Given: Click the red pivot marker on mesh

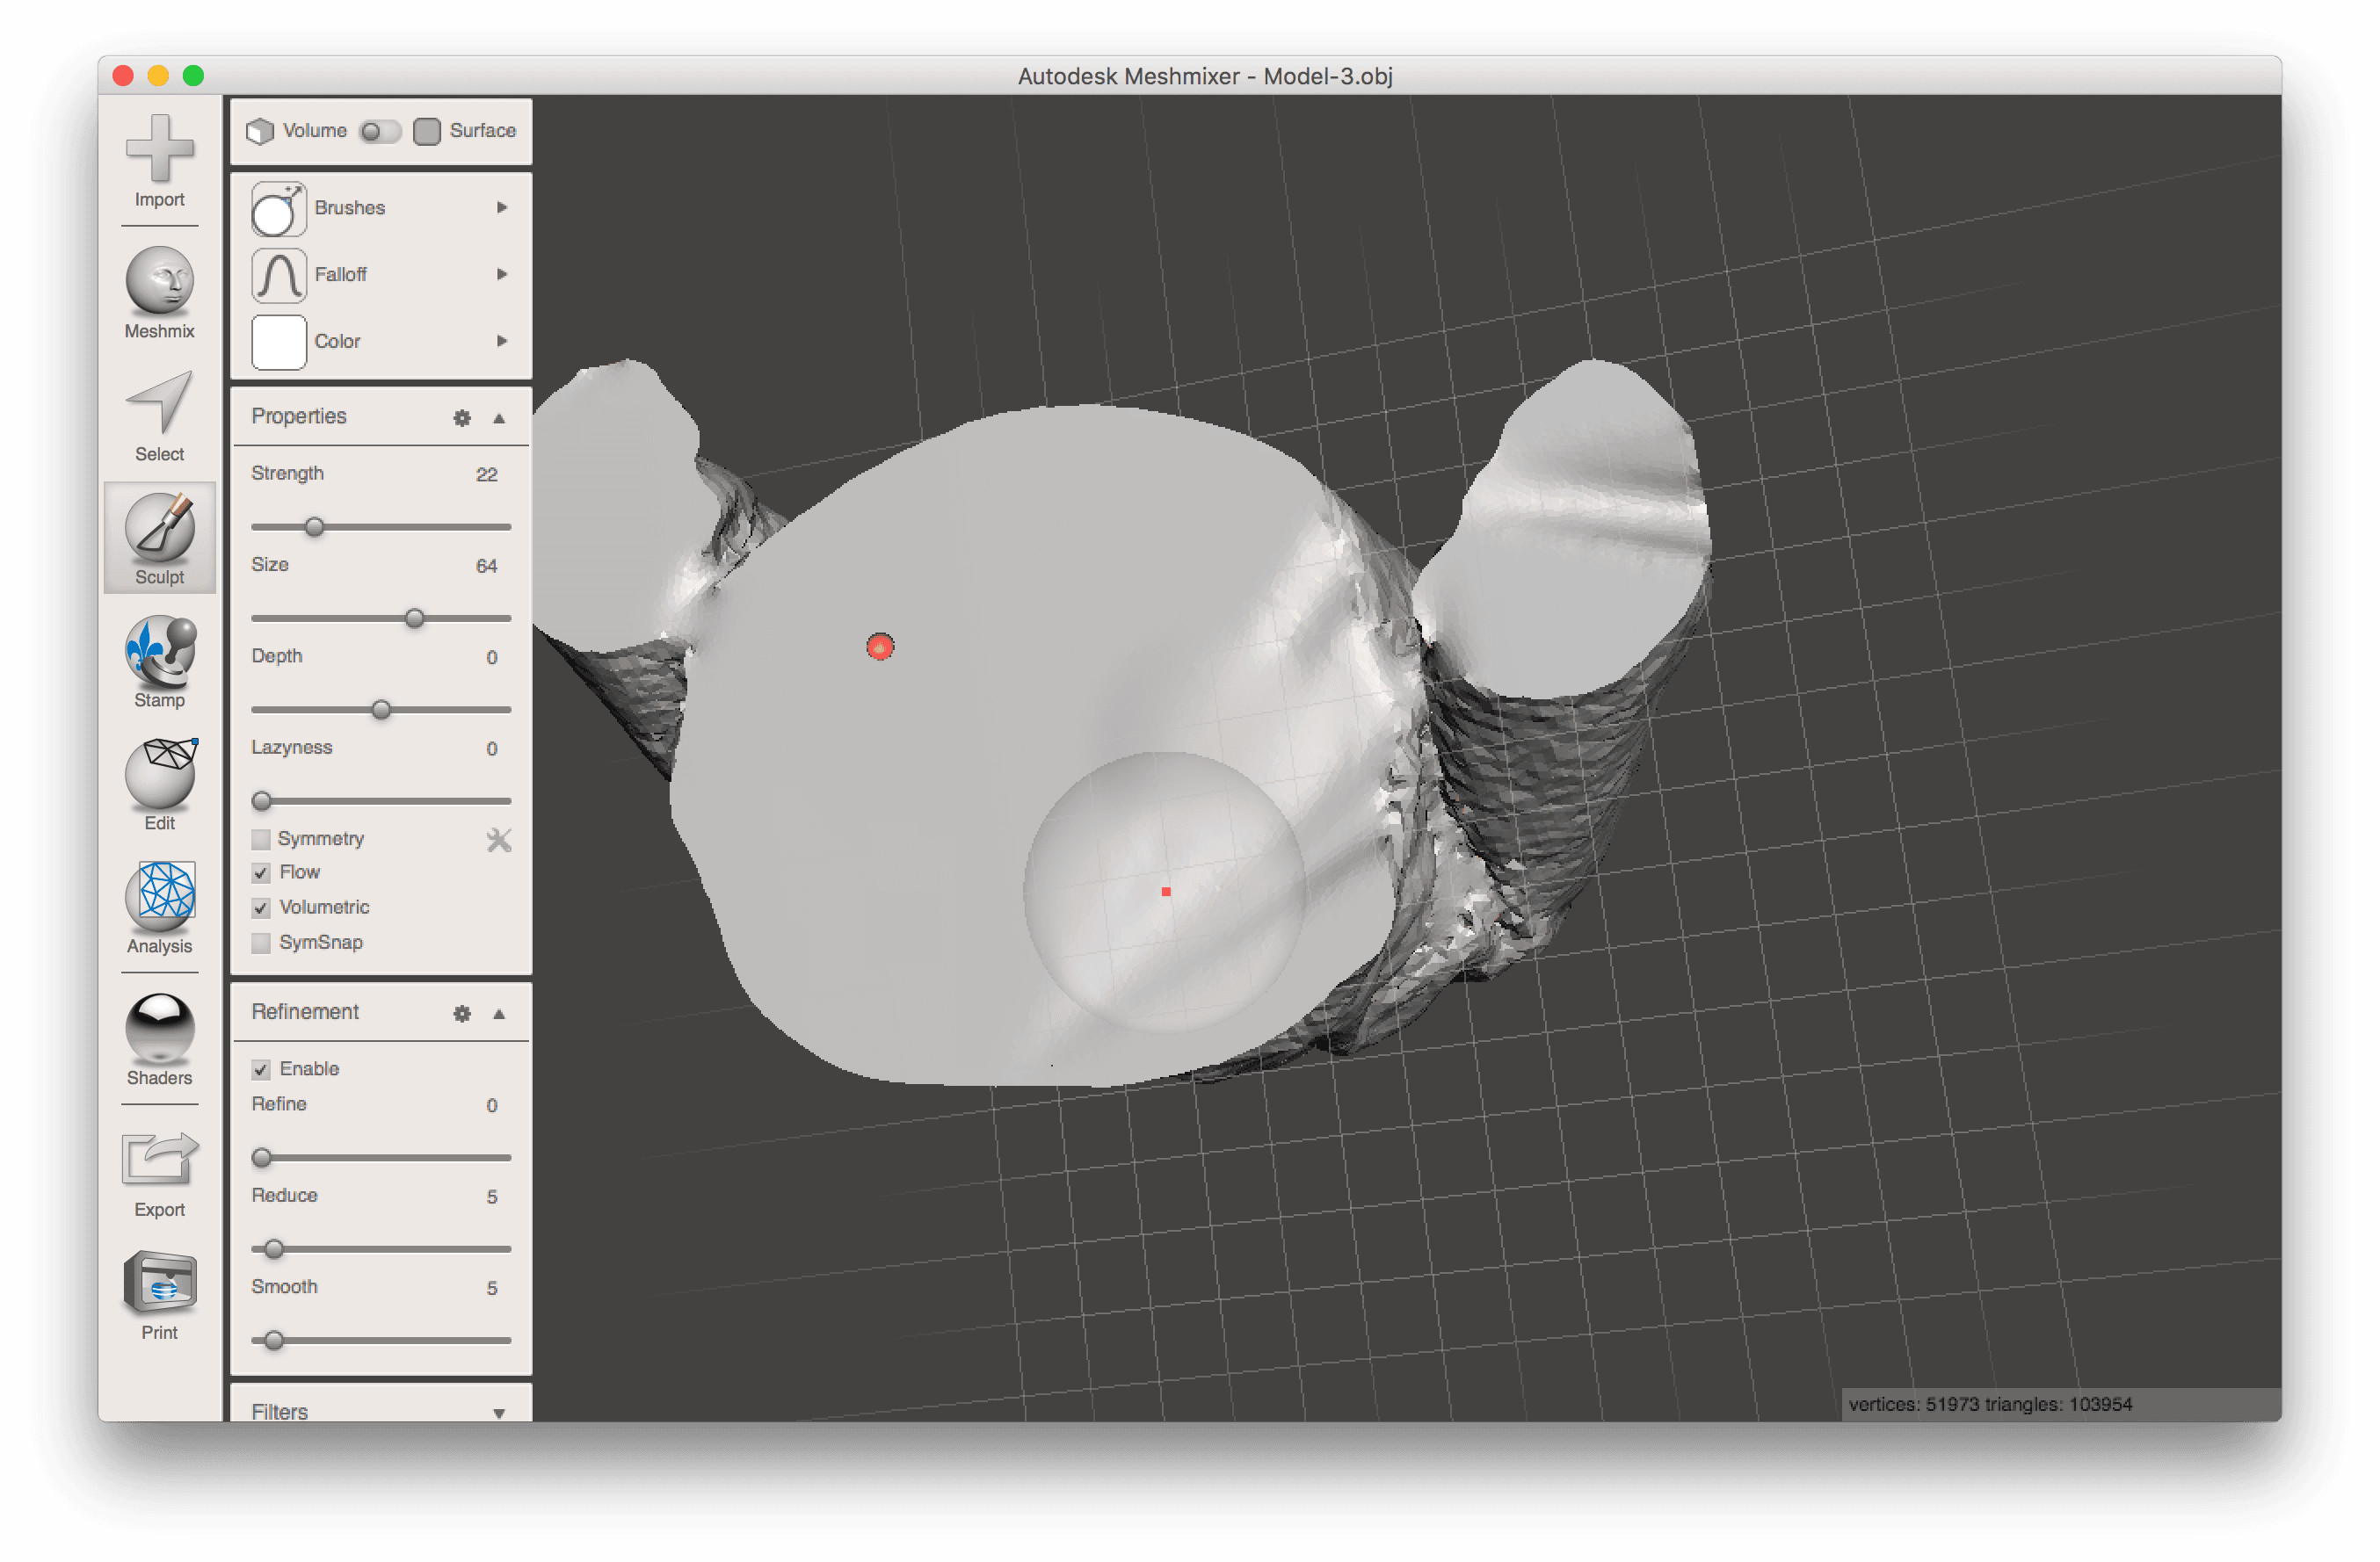Looking at the screenshot, I should click(x=880, y=647).
